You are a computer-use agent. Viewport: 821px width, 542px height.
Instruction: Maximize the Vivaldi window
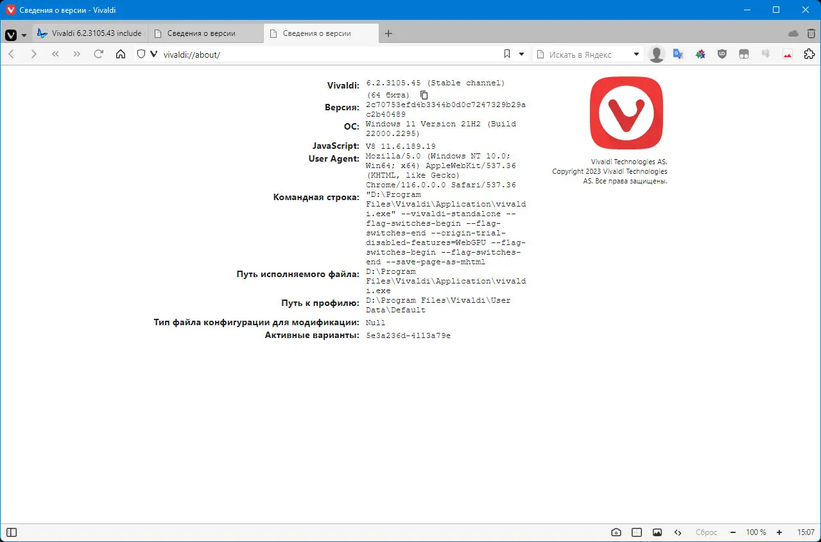point(776,10)
